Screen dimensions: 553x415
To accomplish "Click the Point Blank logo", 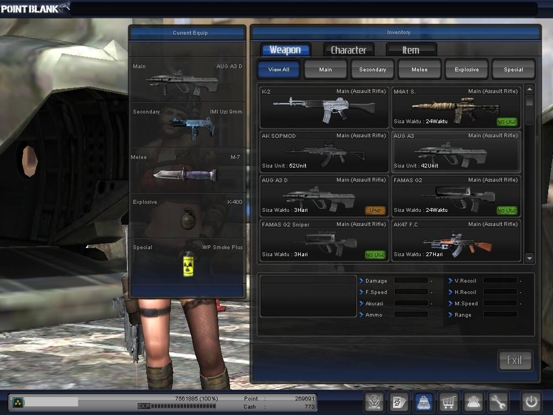I will 35,8.
